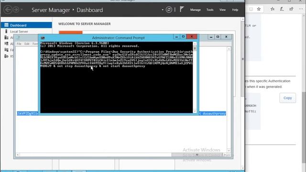
Task: Maximize the Notepad window
Action: 218,37
